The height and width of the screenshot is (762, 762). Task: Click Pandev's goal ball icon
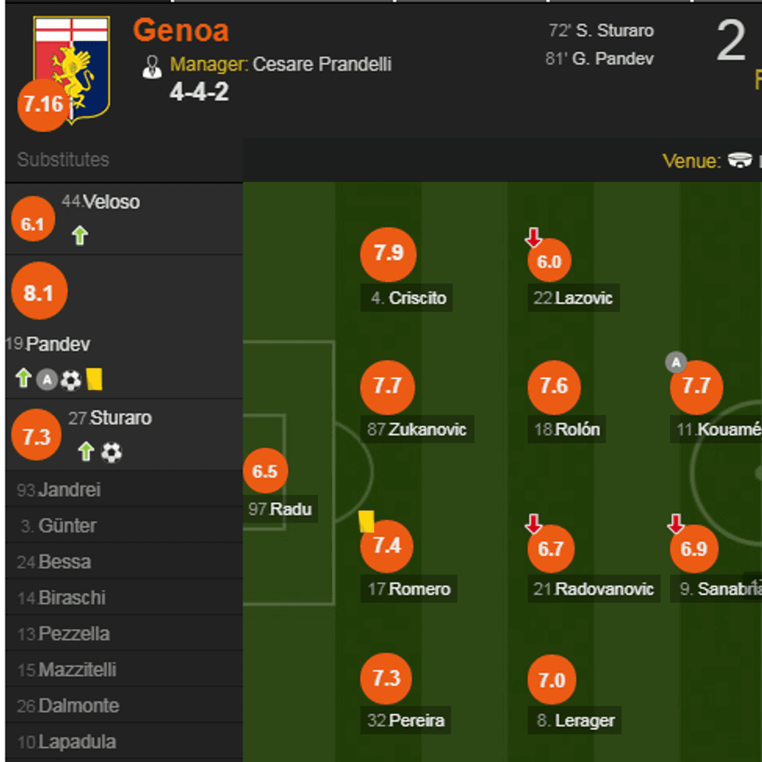click(71, 379)
